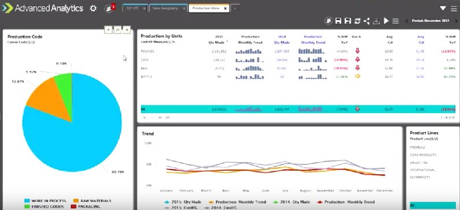Open the toolbar list menu icon
The width and height of the screenshot is (460, 210).
(x=395, y=21)
